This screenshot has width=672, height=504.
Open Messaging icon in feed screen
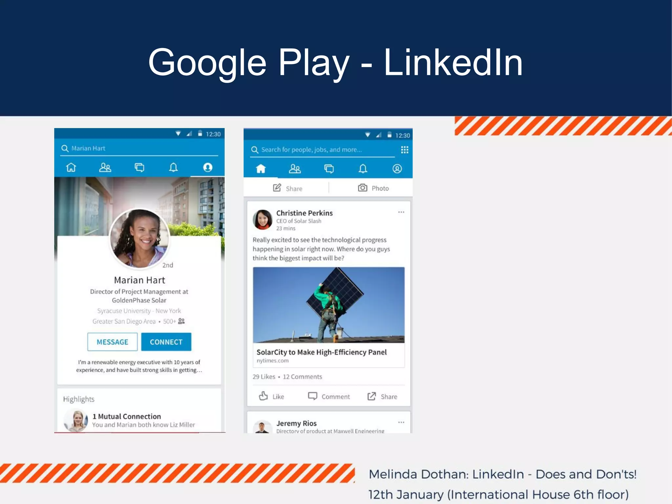pos(329,169)
